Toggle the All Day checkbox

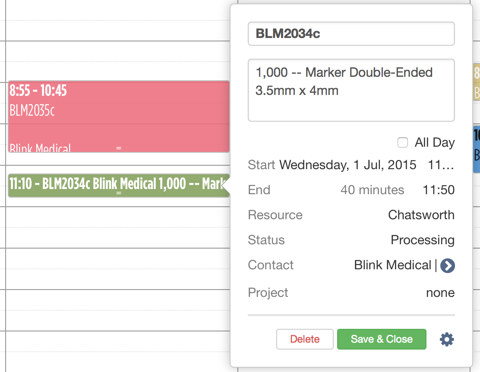coord(402,142)
